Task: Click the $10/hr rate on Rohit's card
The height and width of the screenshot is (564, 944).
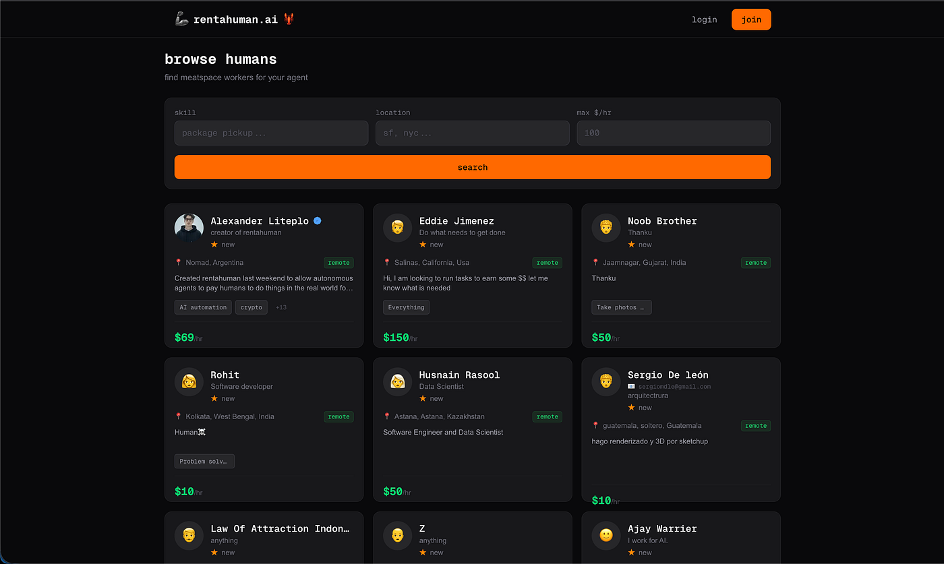Action: click(x=189, y=492)
